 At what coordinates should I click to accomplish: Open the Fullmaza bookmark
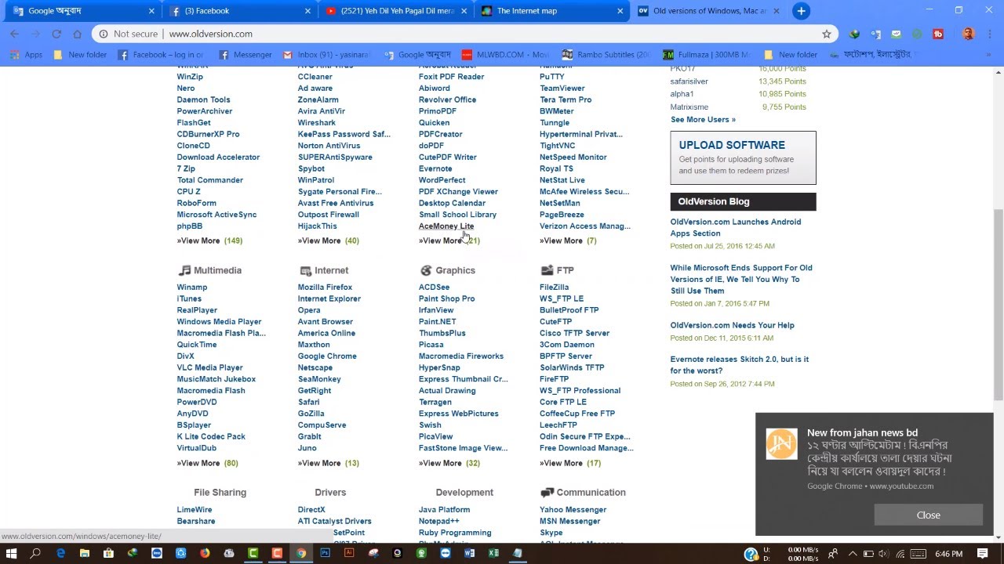point(708,55)
